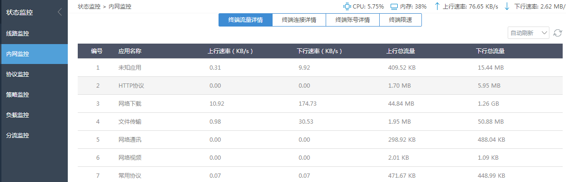The image size is (566, 182).
Task: Click the 下行总流量 column header
Action: click(x=490, y=51)
